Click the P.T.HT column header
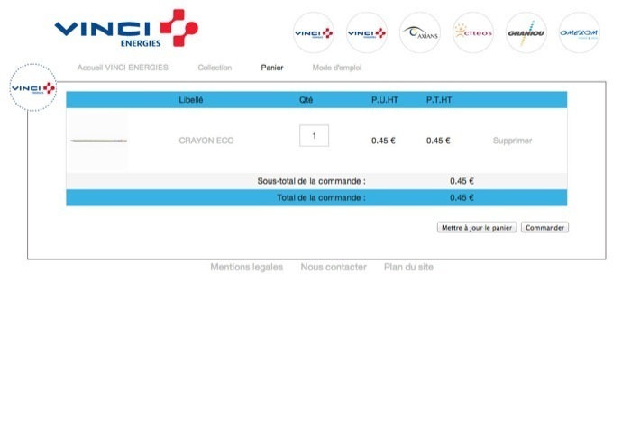 (x=439, y=100)
